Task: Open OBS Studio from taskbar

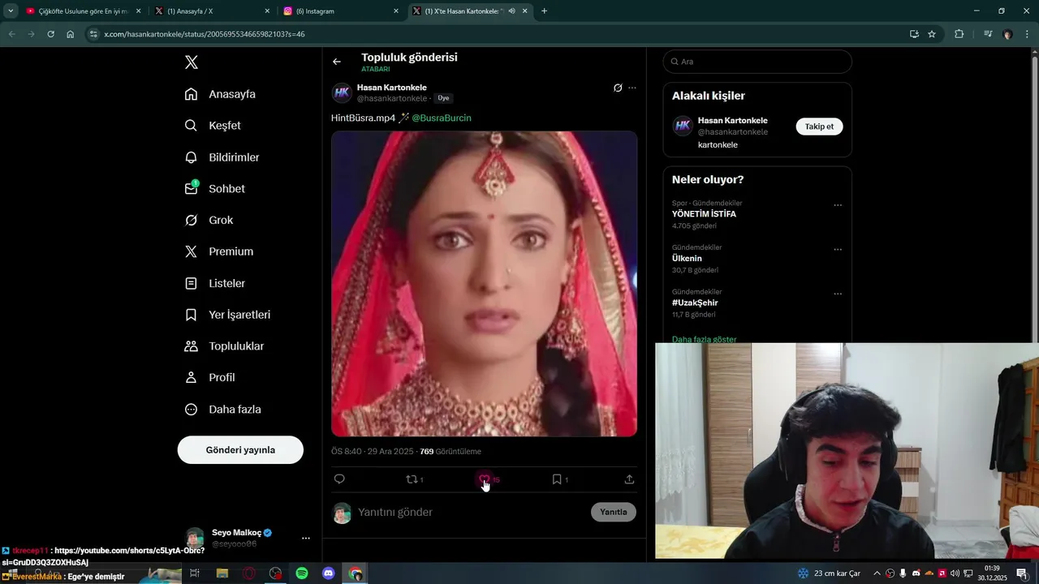Action: pos(276,573)
